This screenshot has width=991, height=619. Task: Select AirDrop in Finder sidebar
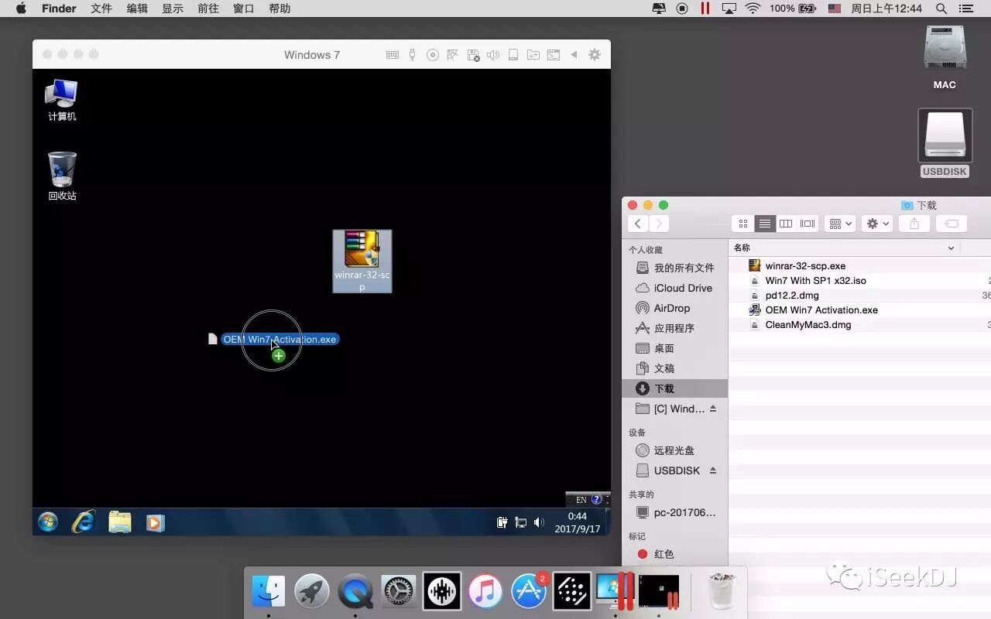click(x=675, y=308)
